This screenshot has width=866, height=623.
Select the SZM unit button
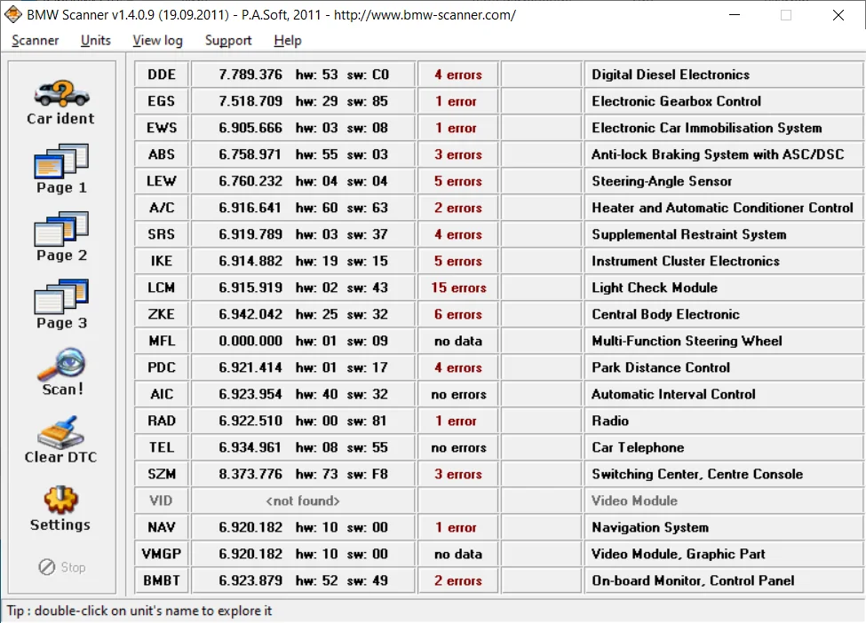162,474
